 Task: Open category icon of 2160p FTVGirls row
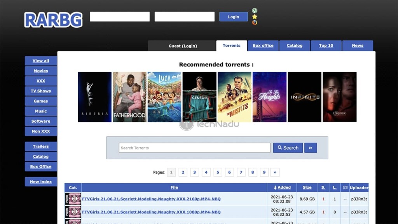(x=73, y=199)
